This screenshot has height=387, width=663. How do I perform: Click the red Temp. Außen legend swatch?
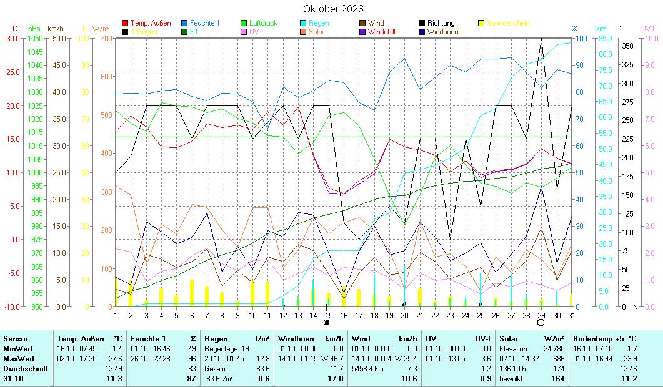coord(125,23)
